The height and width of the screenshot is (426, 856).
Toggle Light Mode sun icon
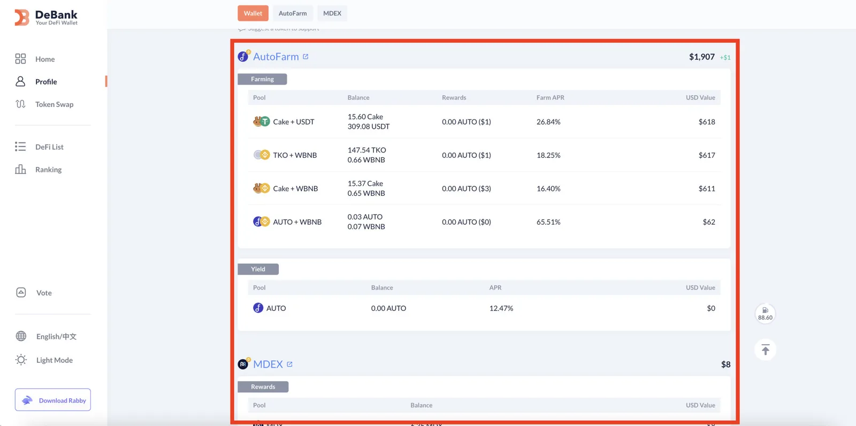point(21,360)
